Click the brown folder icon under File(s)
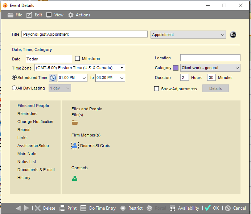This screenshot has height=214, width=251. pyautogui.click(x=75, y=123)
